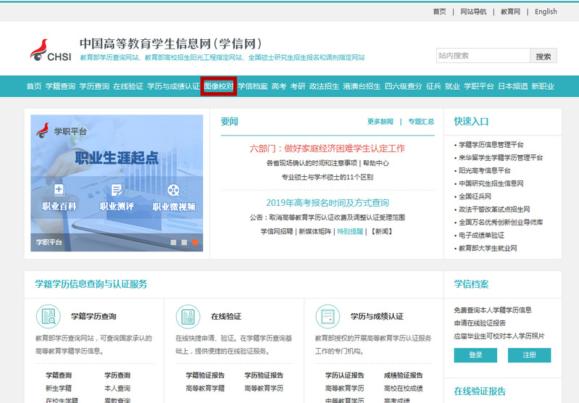Viewport: 579px width, 403px height.
Task: Switch the site to English
Action: point(546,12)
